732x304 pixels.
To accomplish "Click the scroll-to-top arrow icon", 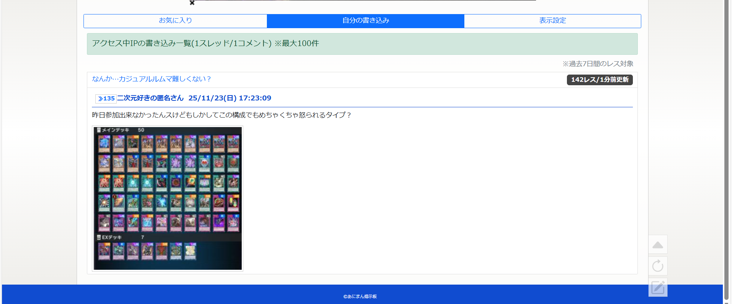I will pyautogui.click(x=658, y=245).
